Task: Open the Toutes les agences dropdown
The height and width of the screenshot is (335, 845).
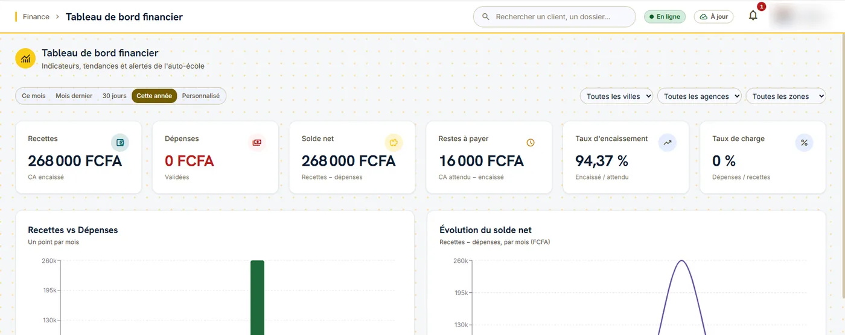Action: [699, 96]
